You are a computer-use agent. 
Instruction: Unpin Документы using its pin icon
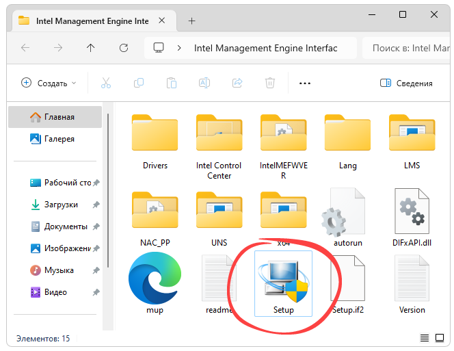(96, 226)
